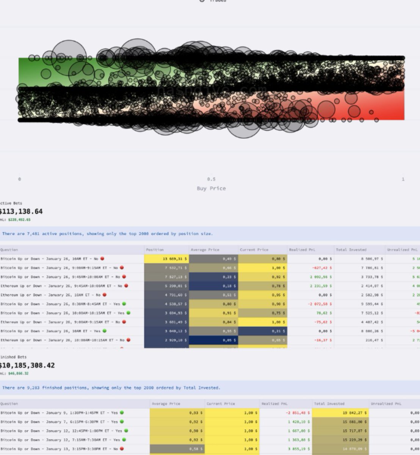This screenshot has height=455, width=420.
Task: Click position cell 4 791,60 $
Action: click(x=166, y=295)
